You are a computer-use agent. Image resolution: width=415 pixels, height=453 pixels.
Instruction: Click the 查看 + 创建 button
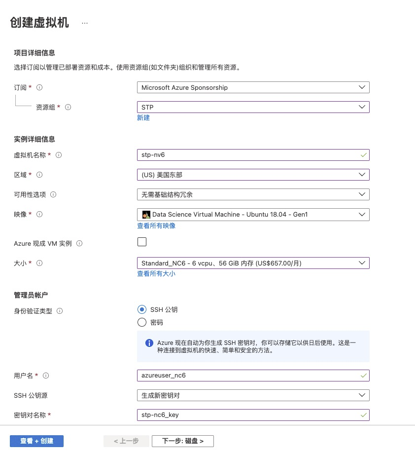[x=36, y=441]
